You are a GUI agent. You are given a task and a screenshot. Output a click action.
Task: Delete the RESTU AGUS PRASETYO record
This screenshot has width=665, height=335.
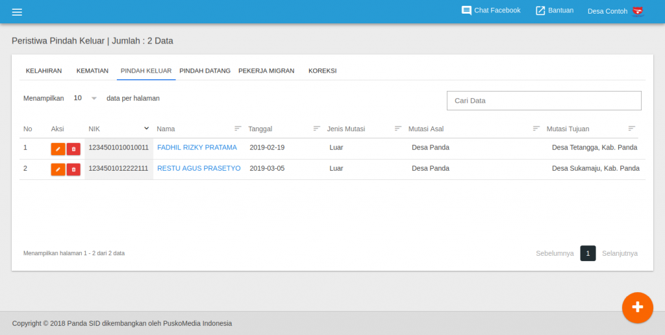tap(73, 169)
